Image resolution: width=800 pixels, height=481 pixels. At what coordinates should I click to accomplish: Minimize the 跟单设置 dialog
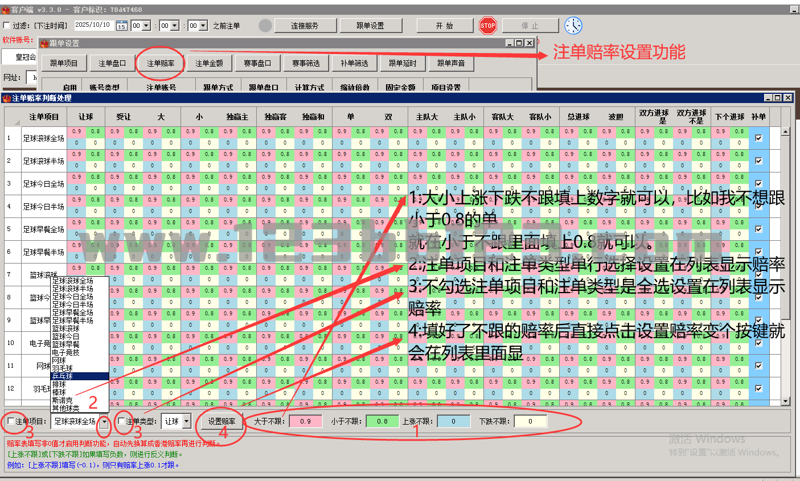tap(510, 43)
